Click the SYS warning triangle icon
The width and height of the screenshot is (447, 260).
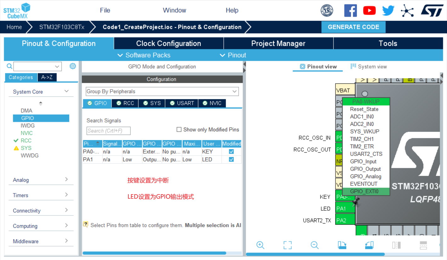pos(16,148)
